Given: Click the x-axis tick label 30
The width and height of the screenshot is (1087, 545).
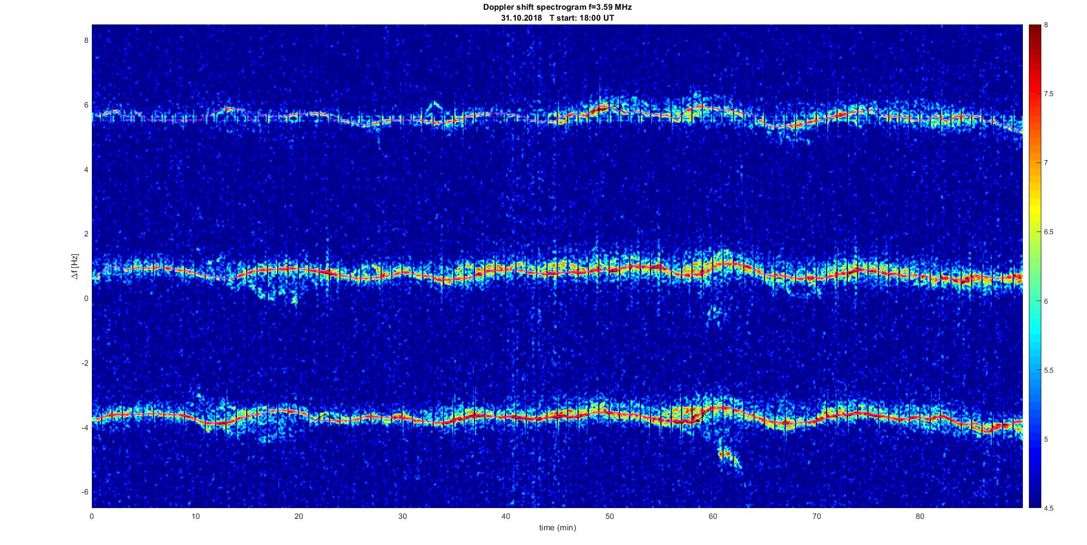Looking at the screenshot, I should coord(402,516).
